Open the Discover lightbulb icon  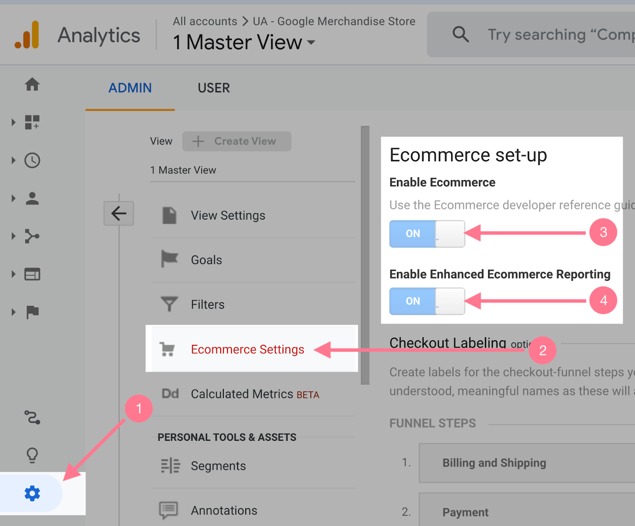32,455
